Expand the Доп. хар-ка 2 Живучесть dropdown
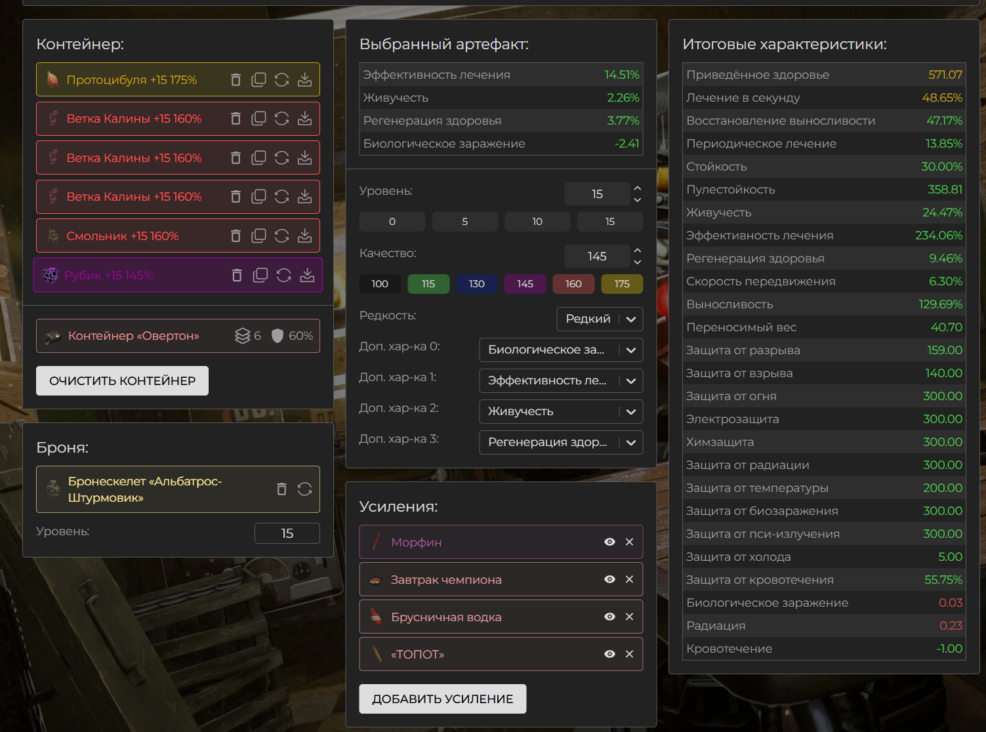 [561, 411]
